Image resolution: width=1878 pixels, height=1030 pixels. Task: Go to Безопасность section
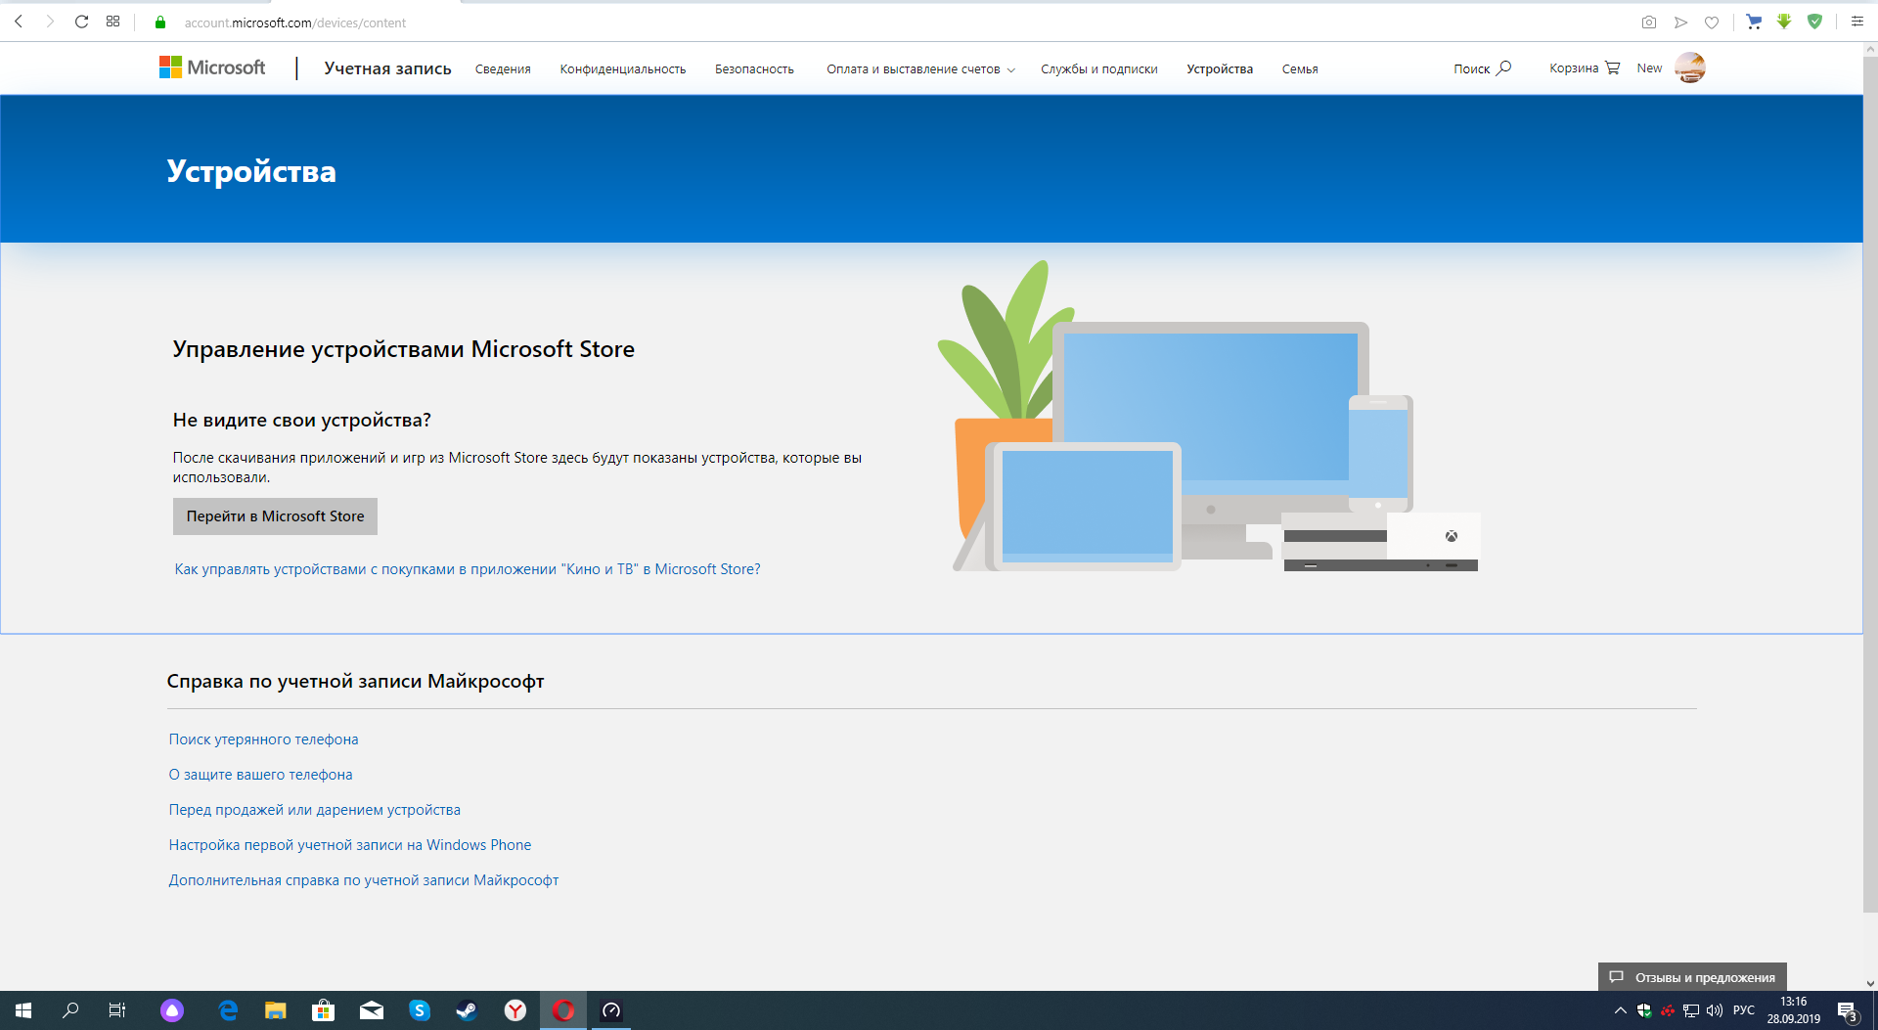click(754, 69)
